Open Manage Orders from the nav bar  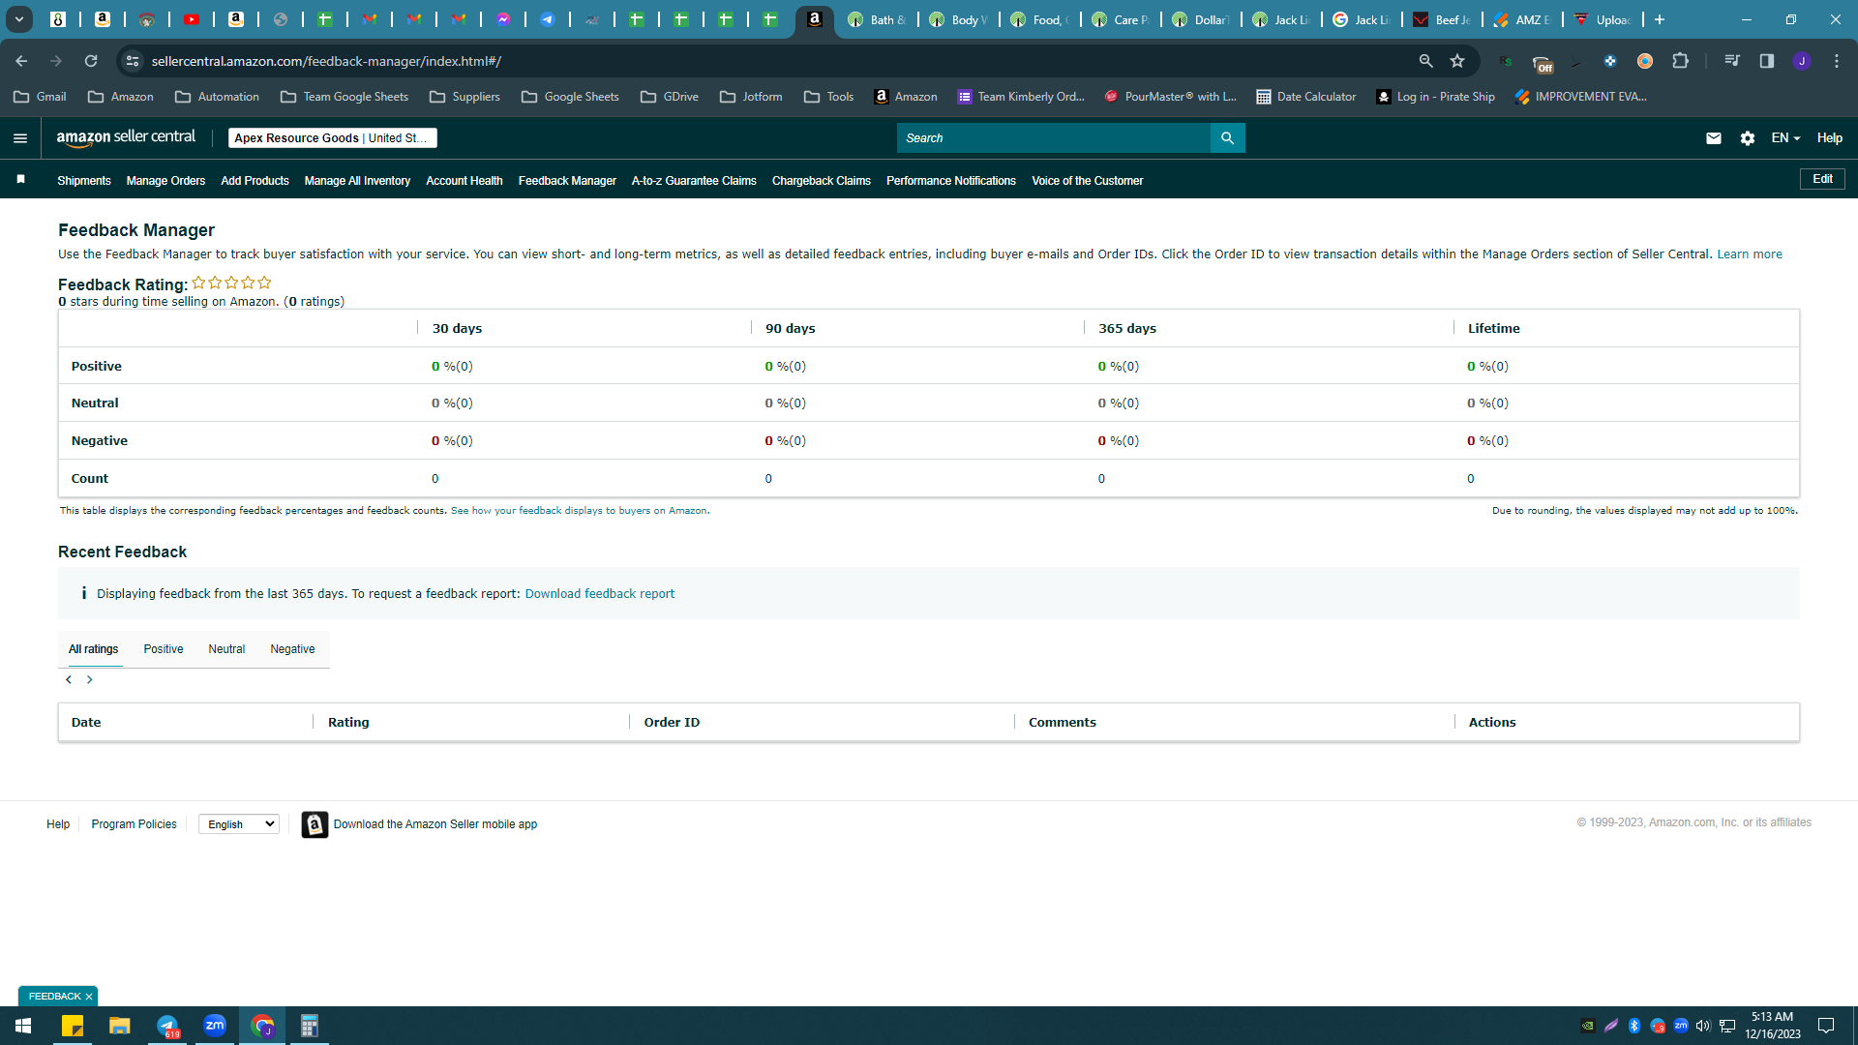(165, 181)
